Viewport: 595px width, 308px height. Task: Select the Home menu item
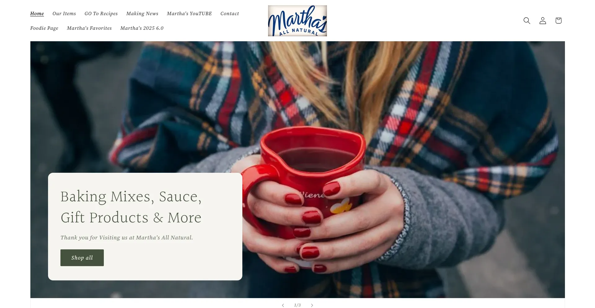click(37, 14)
